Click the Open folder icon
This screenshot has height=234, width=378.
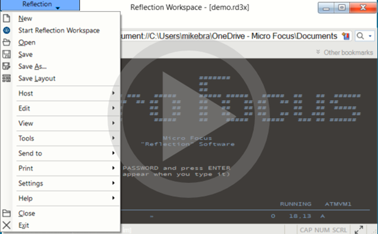pos(6,42)
